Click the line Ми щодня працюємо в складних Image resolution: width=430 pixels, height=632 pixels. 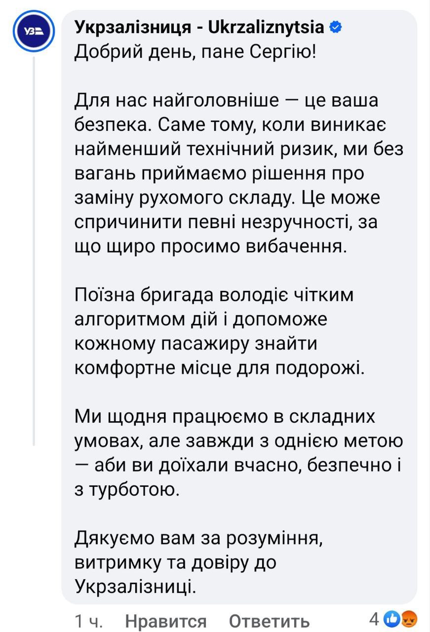pyautogui.click(x=225, y=416)
